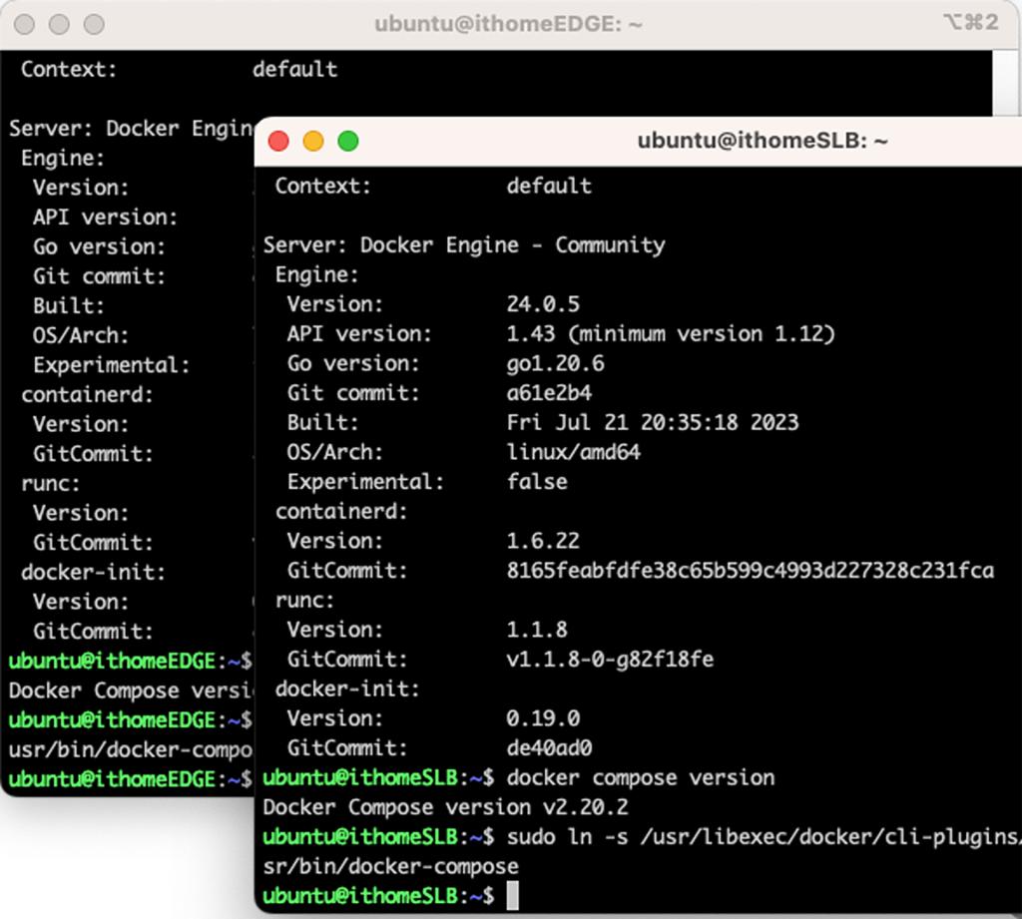The height and width of the screenshot is (919, 1022).
Task: Click the gray close button in ithomeEDGE window
Action: click(x=24, y=24)
